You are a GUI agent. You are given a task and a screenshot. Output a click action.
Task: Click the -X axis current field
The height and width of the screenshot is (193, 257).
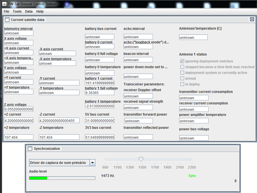58,54
